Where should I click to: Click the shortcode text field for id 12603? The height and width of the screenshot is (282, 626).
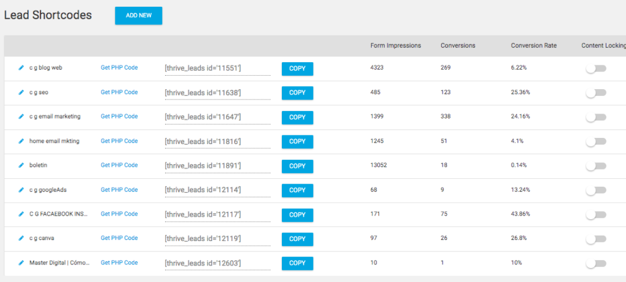pyautogui.click(x=216, y=264)
